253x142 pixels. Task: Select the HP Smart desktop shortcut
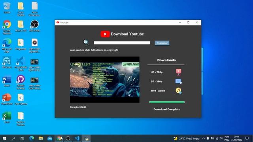point(7,63)
